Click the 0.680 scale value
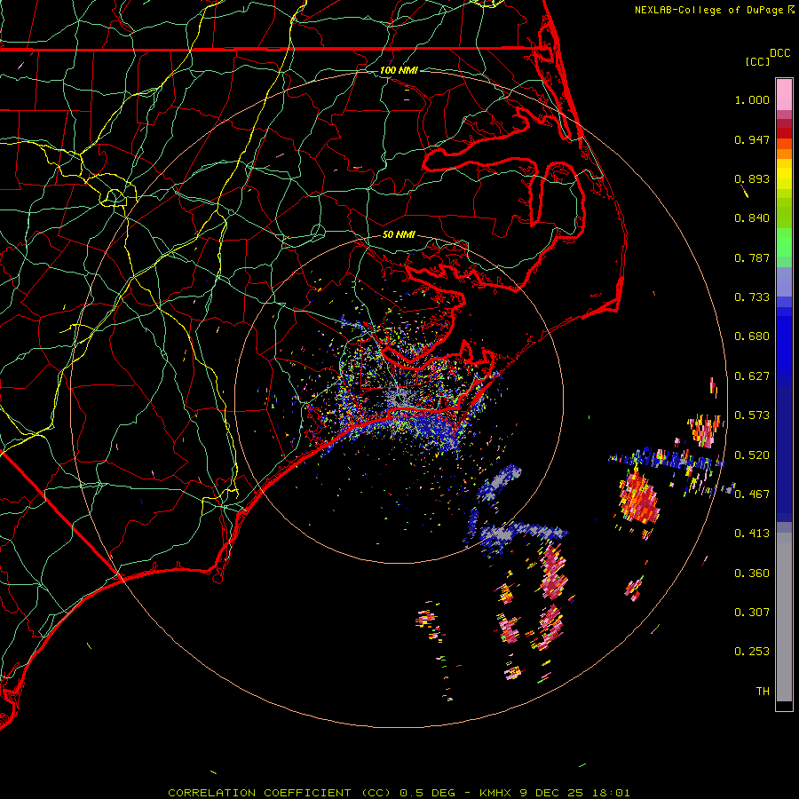 [x=752, y=336]
